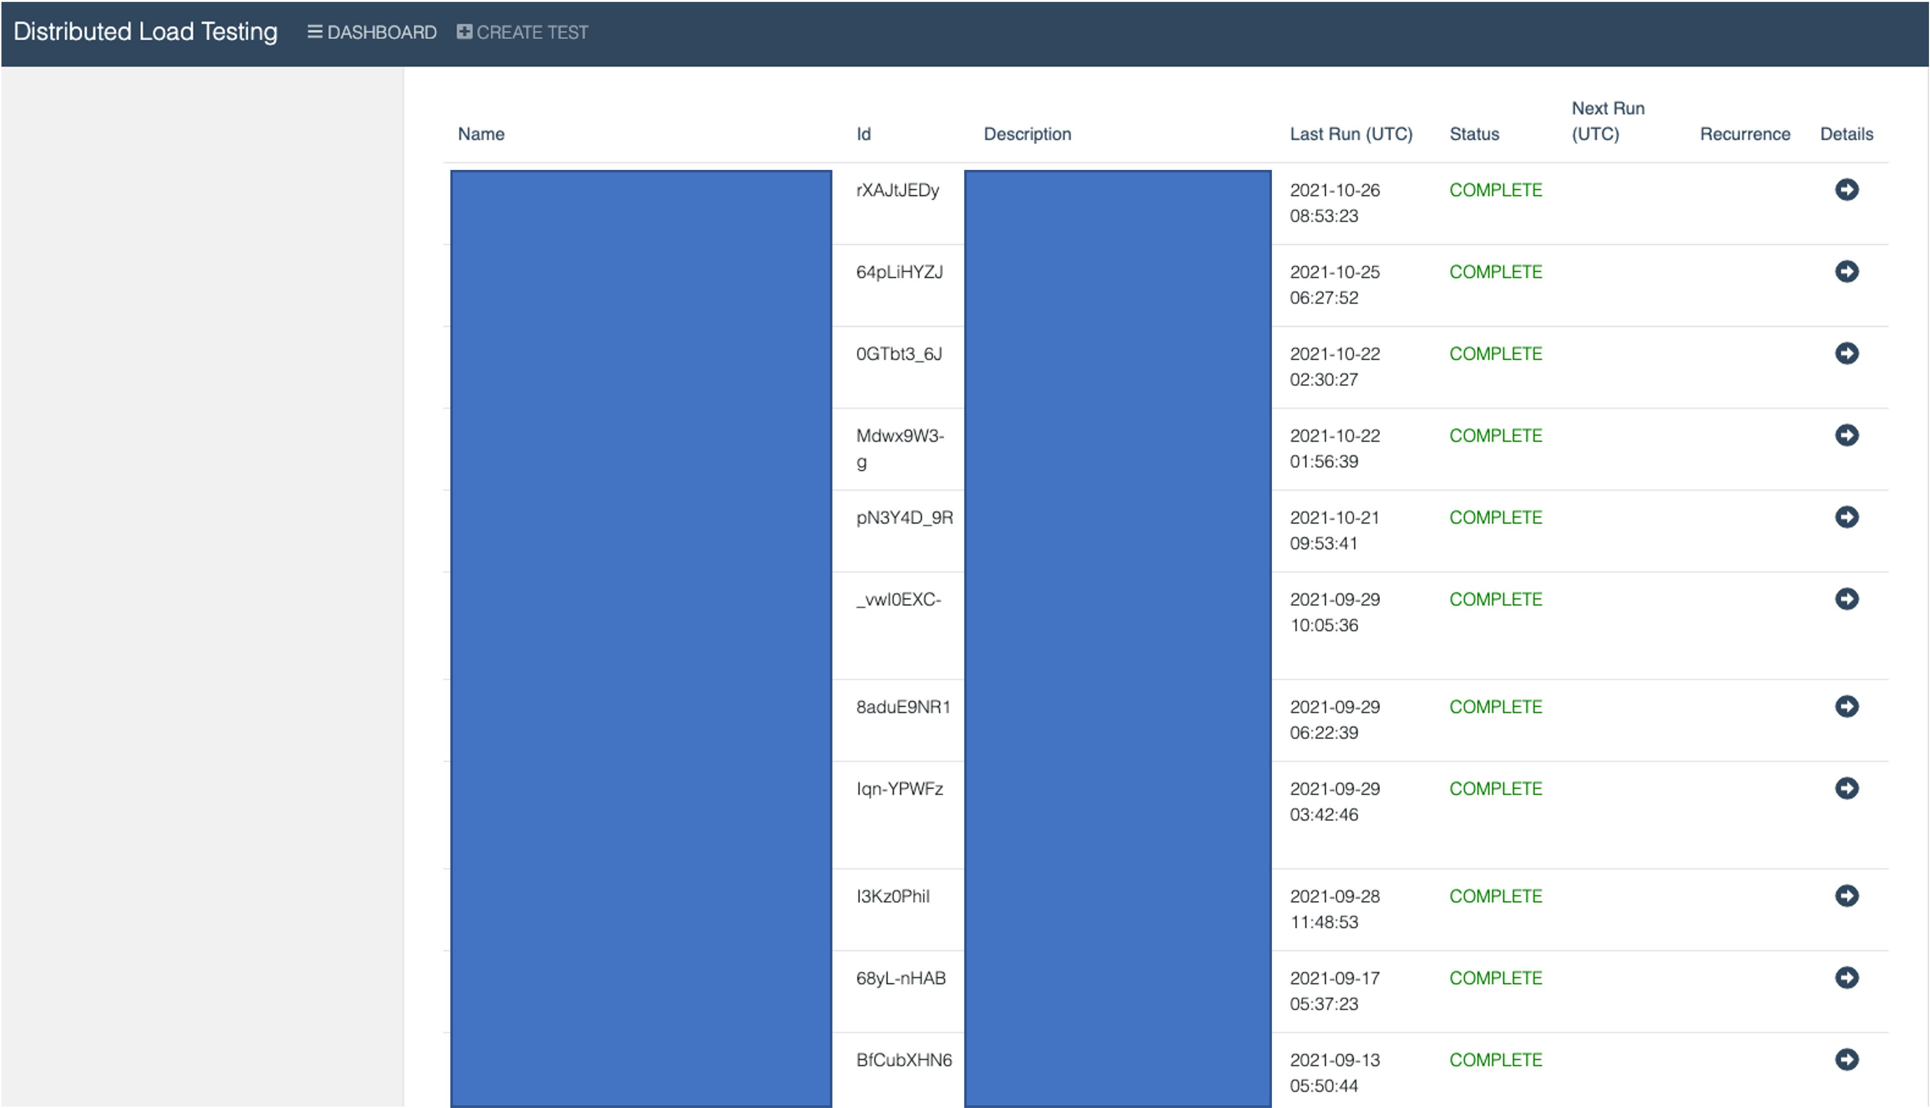This screenshot has width=1930, height=1108.
Task: Open details arrow for test 64pLiHYZJ
Action: 1846,272
